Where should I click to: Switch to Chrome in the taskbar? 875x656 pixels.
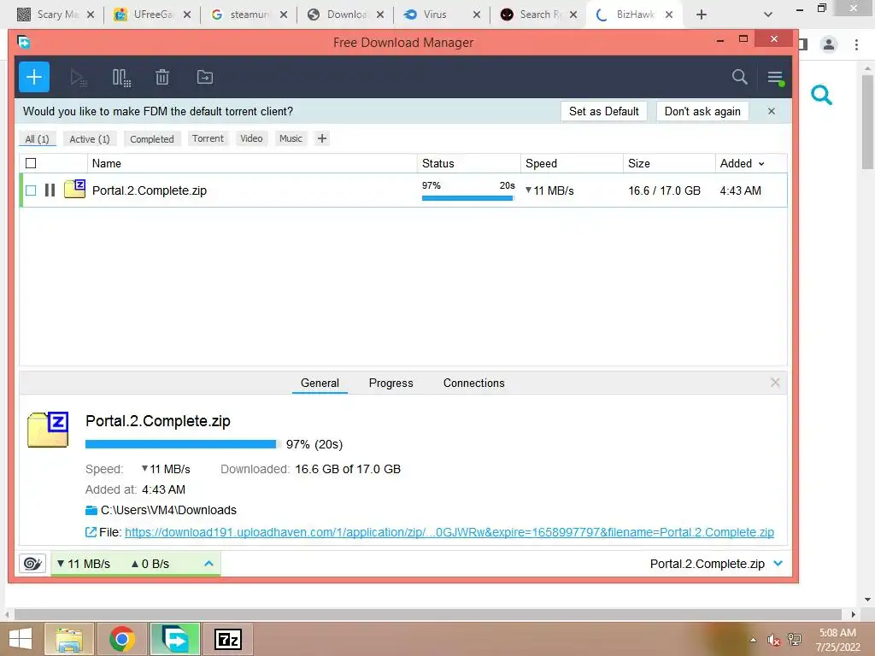[x=121, y=639]
